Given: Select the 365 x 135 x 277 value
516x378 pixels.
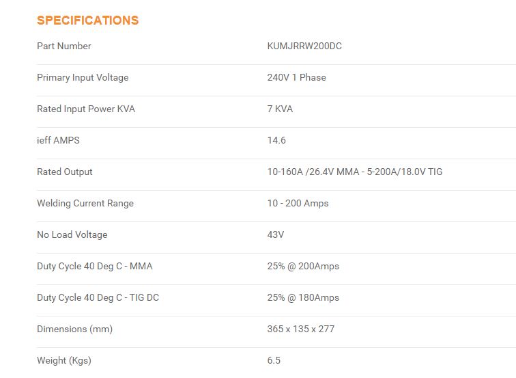Looking at the screenshot, I should (301, 329).
